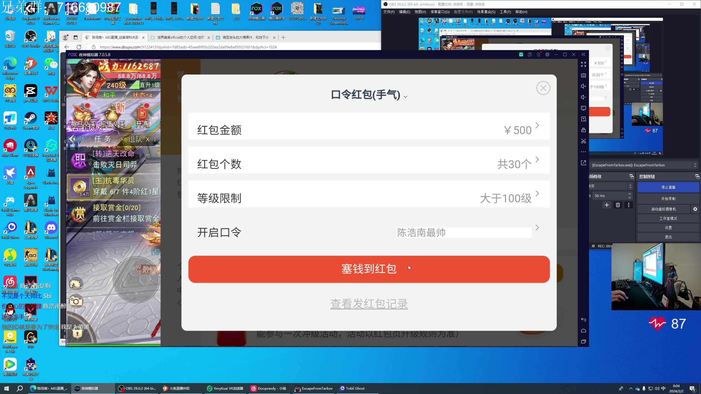
Task: Click OBS 工作室模式 button
Action: tap(668, 218)
